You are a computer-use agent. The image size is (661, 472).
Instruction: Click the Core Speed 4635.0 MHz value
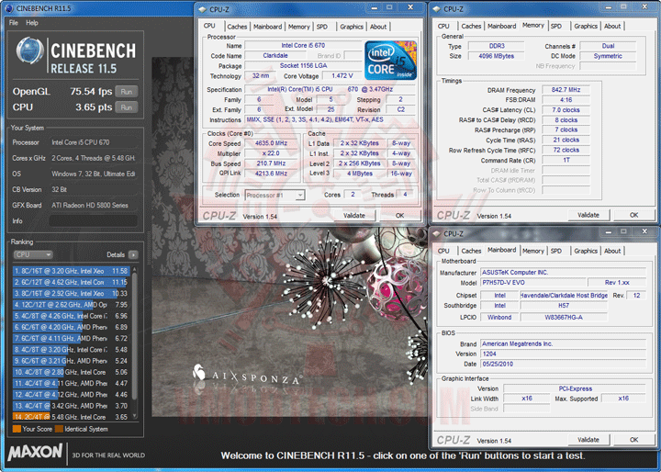tap(271, 143)
